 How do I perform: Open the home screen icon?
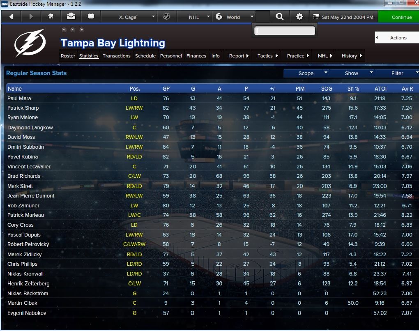tap(51, 16)
